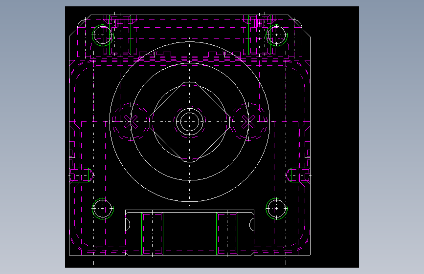Select the top-left green mounting hole circle

pos(103,35)
